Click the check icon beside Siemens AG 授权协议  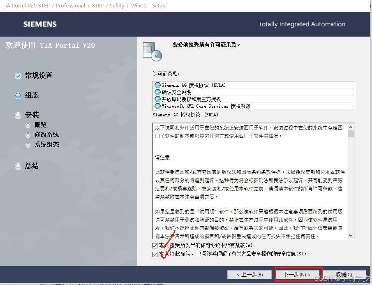click(x=157, y=85)
